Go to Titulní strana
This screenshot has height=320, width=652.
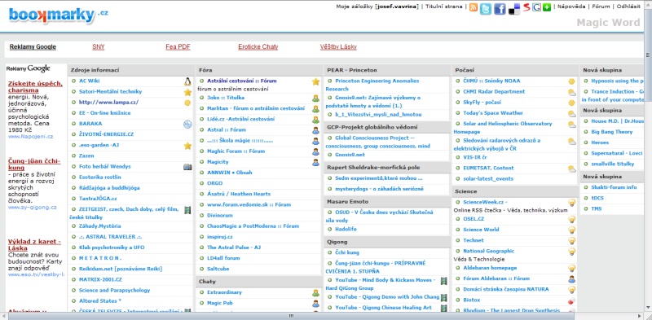443,7
